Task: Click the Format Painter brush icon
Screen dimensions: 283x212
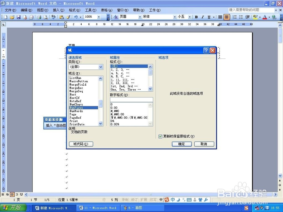Action: tap(68, 17)
